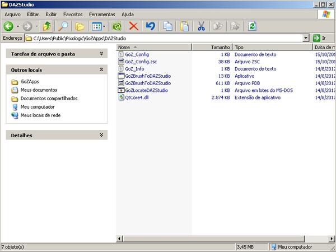336x252 pixels.
Task: Click the Arquivo em lotes do MS-DOS cell
Action: tap(264, 90)
